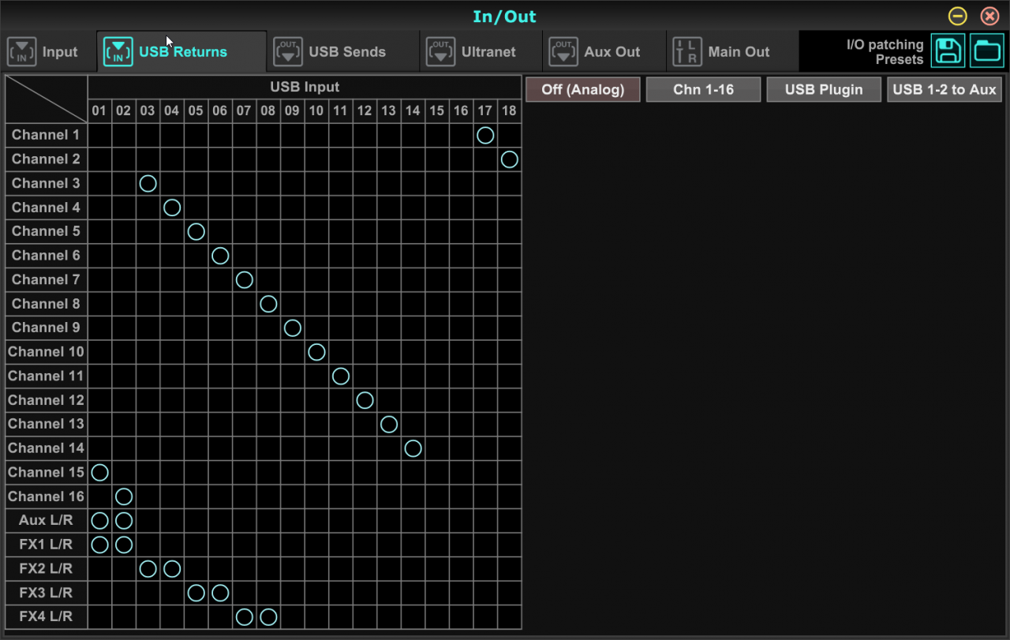Toggle Channel 2 patch at USB input 18
The width and height of the screenshot is (1010, 640).
tap(510, 159)
